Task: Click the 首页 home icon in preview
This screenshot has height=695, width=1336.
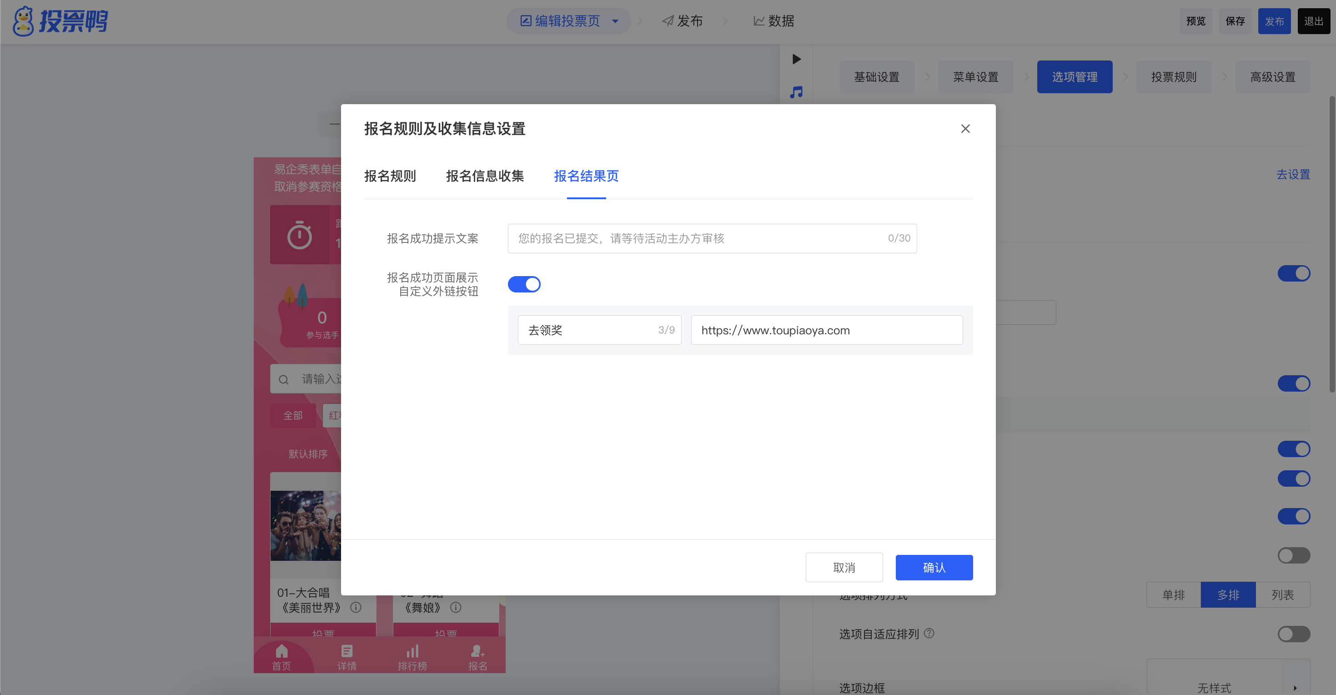Action: point(281,651)
